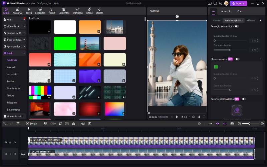Open the Configurações menu
This screenshot has height=167, width=267.
[x=44, y=3]
